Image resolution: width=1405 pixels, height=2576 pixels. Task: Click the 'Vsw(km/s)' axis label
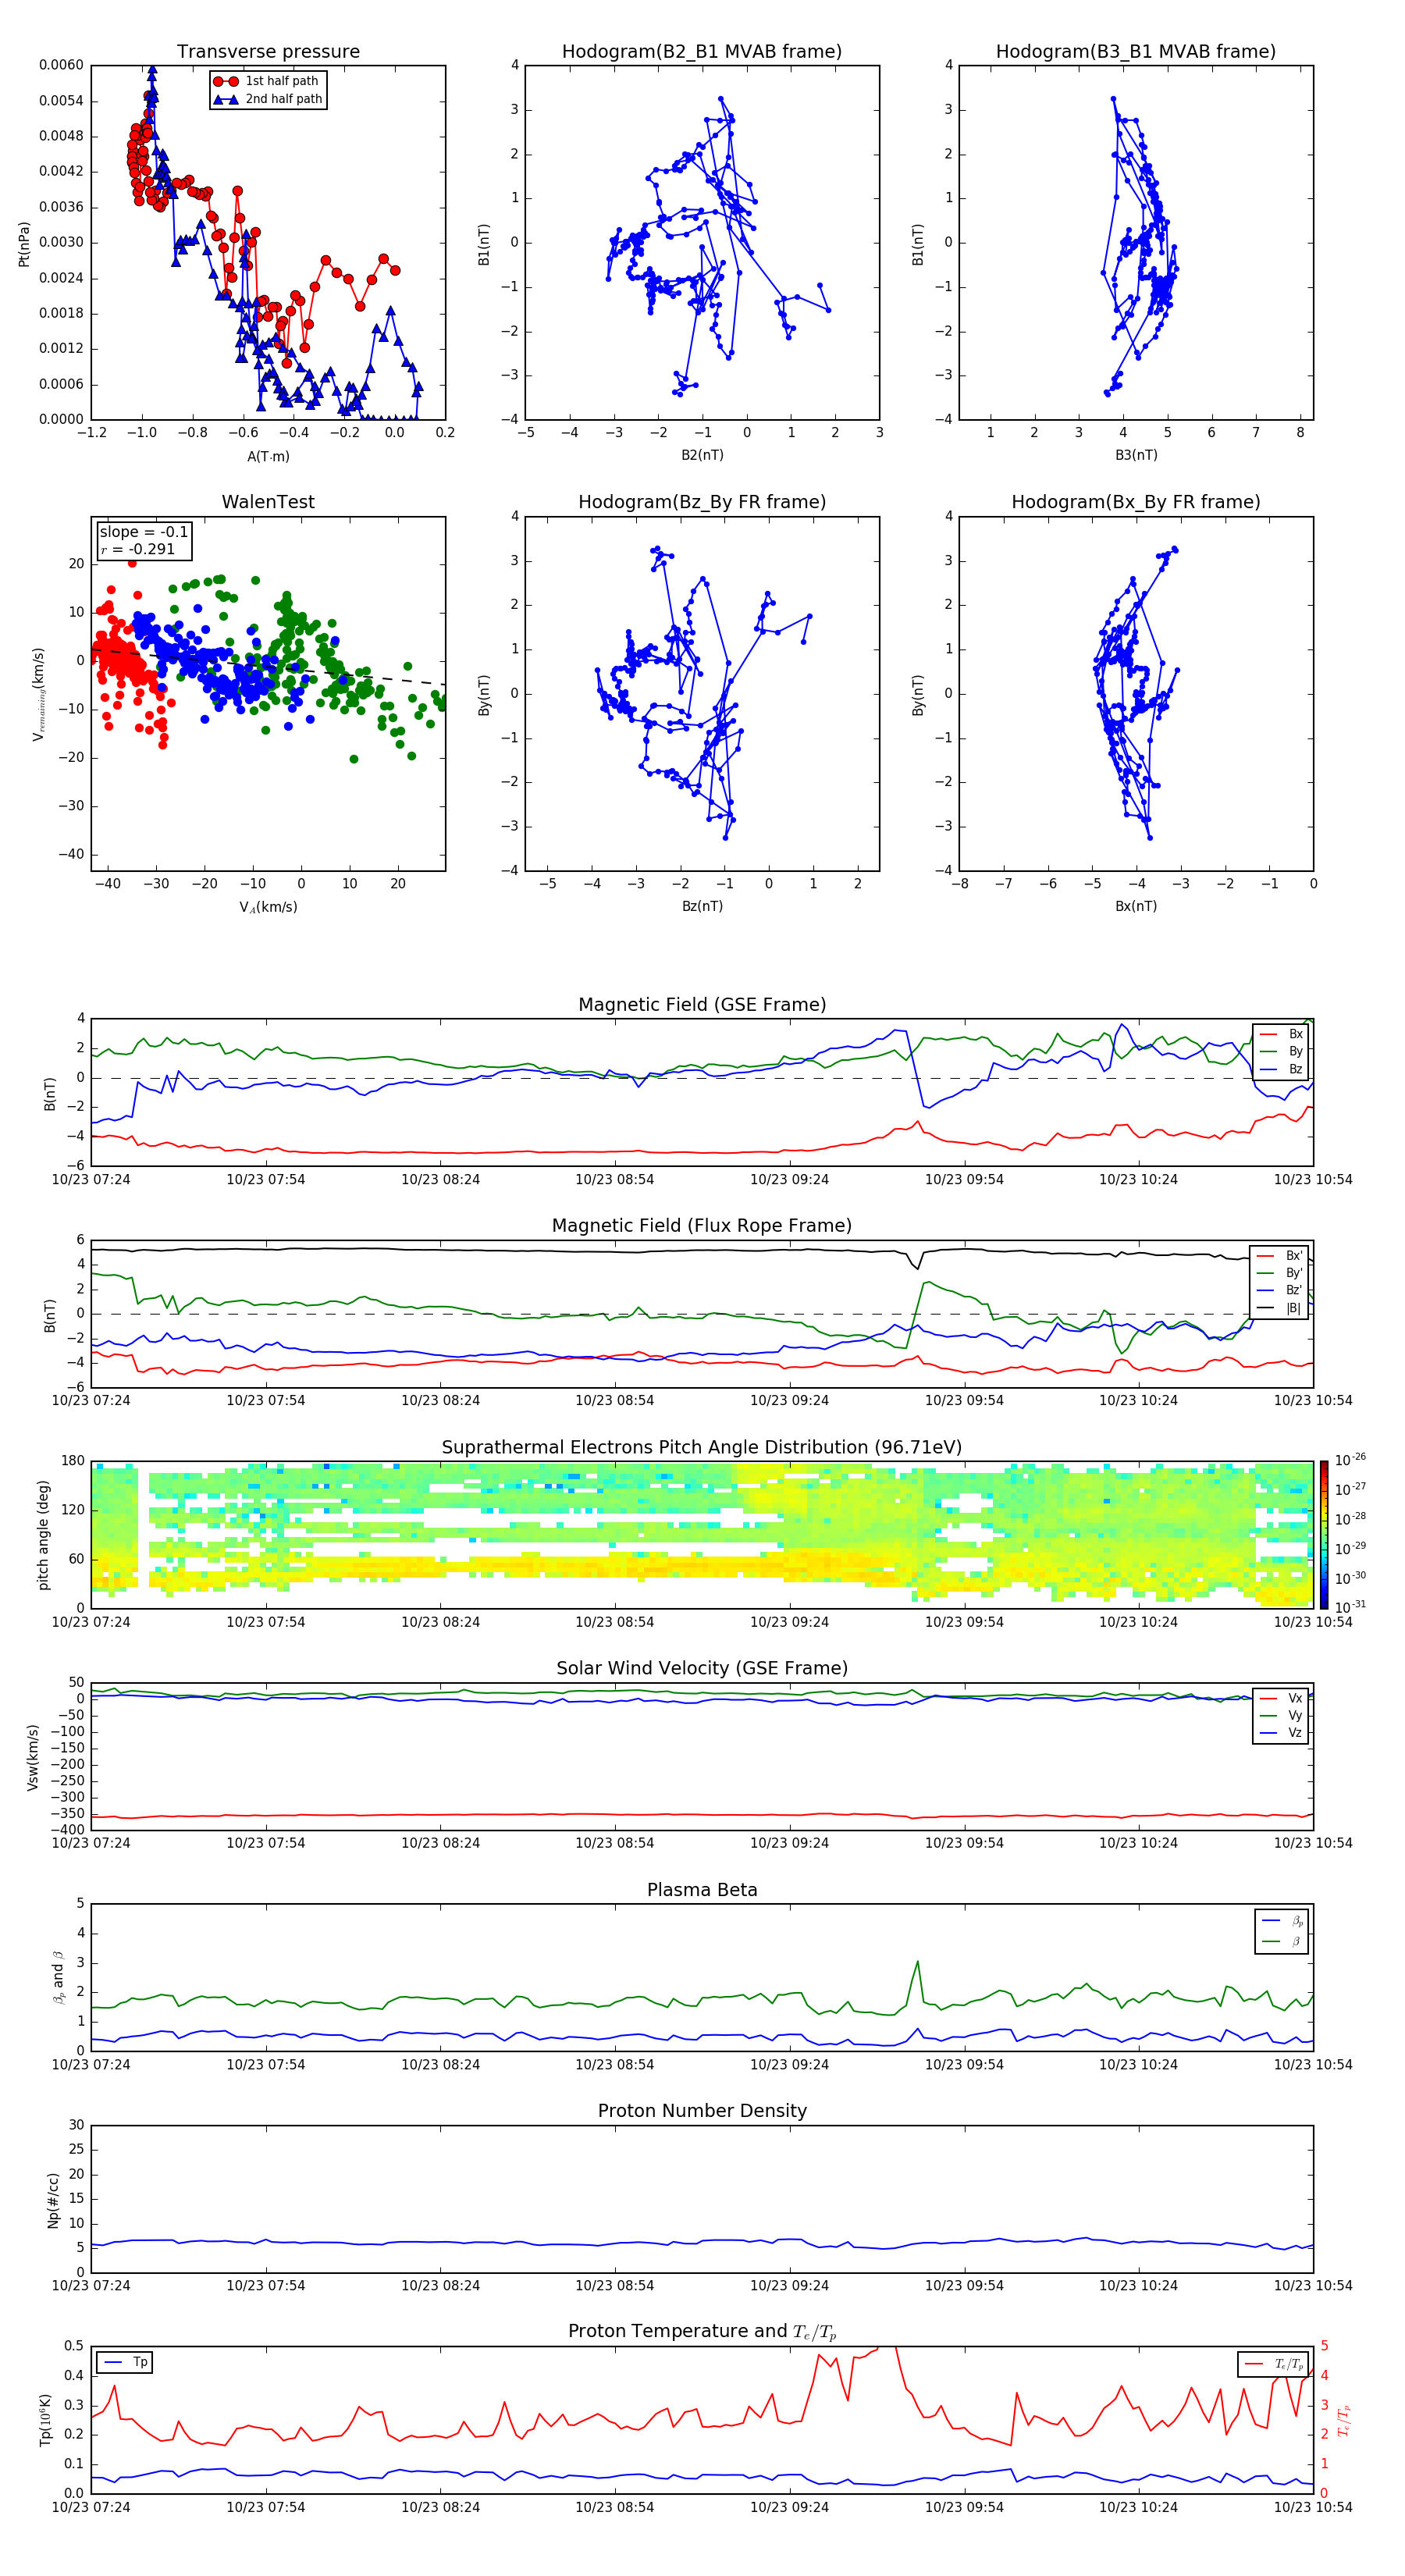pos(32,1757)
